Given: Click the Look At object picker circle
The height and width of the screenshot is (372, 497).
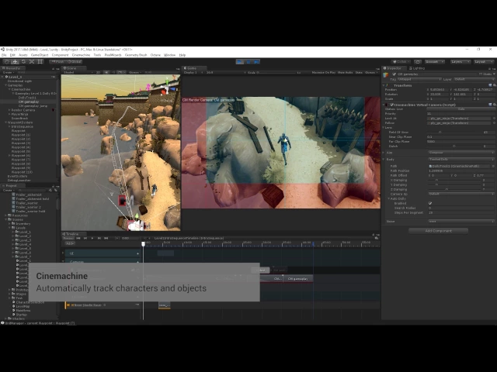Looking at the screenshot, I should (x=494, y=119).
